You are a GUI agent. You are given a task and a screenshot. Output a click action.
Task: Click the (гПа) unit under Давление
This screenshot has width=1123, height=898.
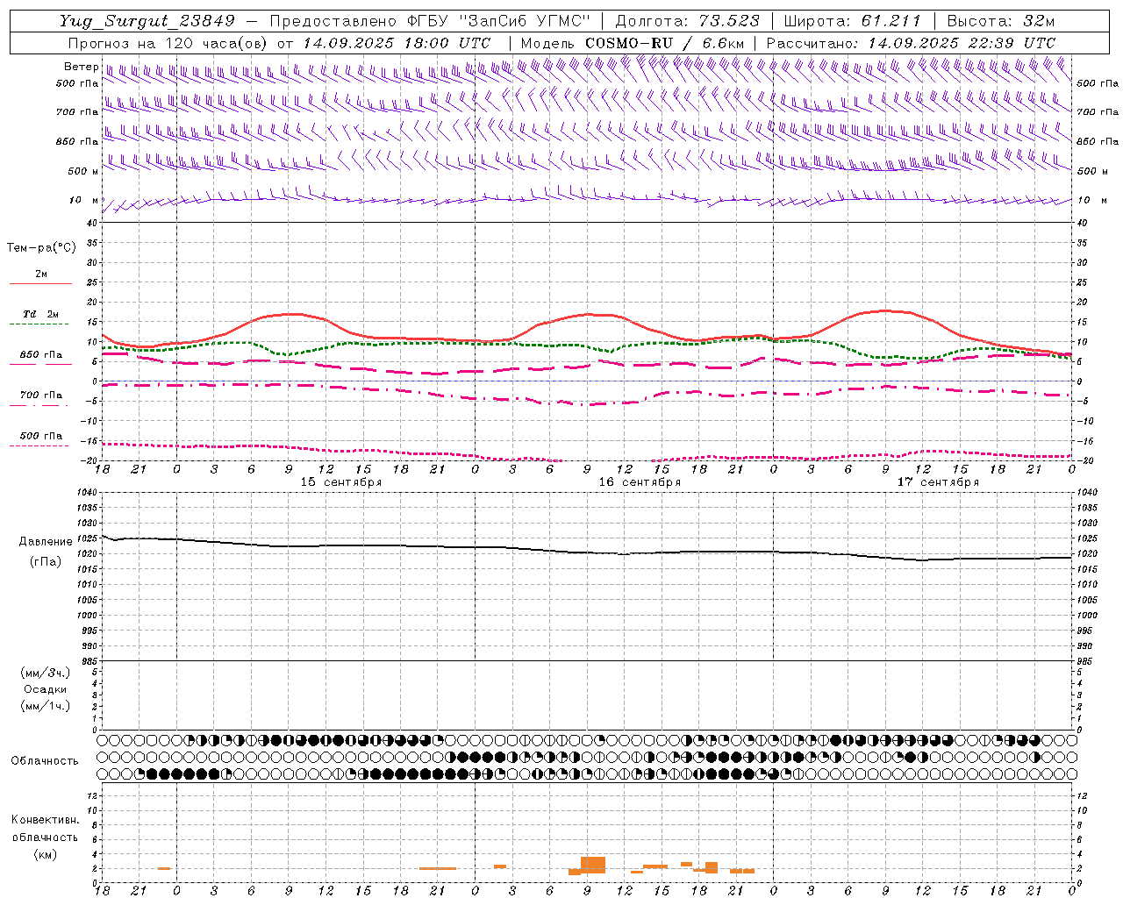point(46,561)
